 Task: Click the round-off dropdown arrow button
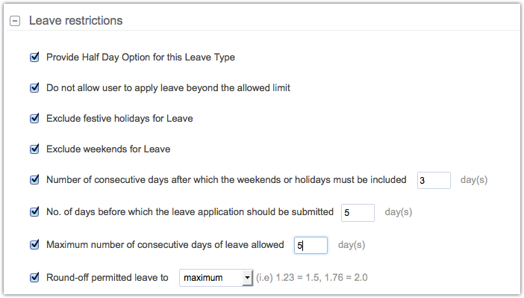coord(247,278)
